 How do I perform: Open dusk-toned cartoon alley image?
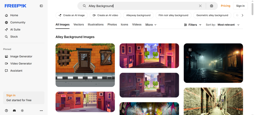[149, 85]
